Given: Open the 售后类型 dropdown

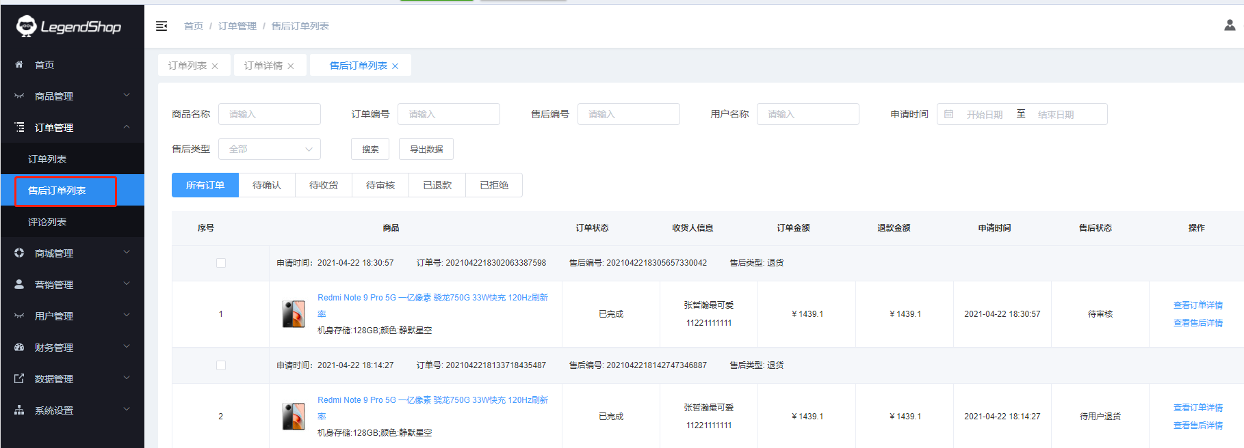Looking at the screenshot, I should (270, 149).
